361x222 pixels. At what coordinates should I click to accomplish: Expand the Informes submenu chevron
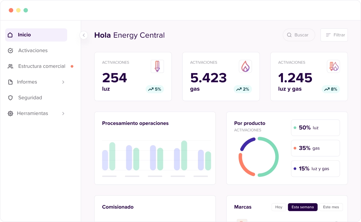point(63,82)
